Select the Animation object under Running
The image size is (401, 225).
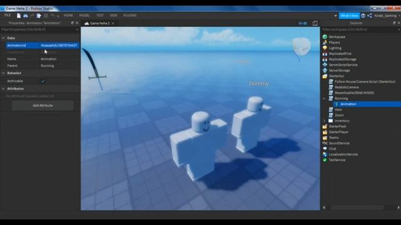(348, 104)
